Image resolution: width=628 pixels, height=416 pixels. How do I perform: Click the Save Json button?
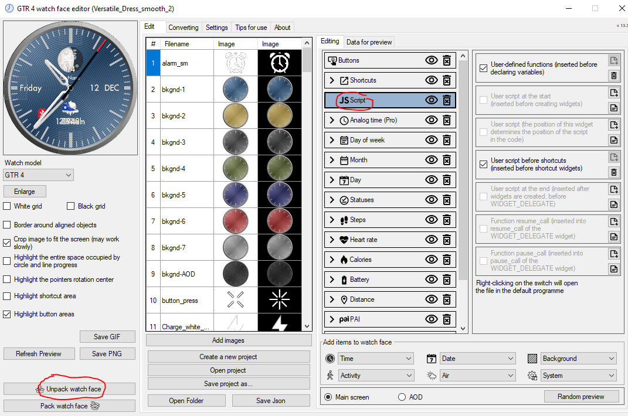pyautogui.click(x=271, y=401)
